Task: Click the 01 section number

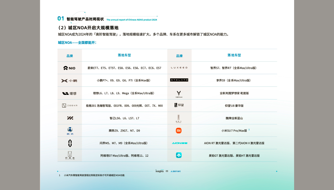Action: click(61, 18)
